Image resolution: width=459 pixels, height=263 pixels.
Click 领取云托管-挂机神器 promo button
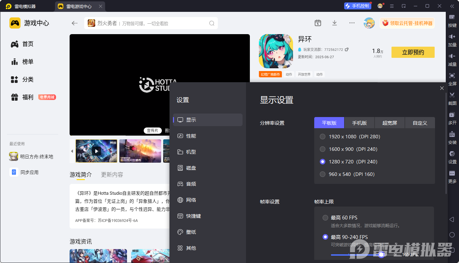[x=407, y=23]
